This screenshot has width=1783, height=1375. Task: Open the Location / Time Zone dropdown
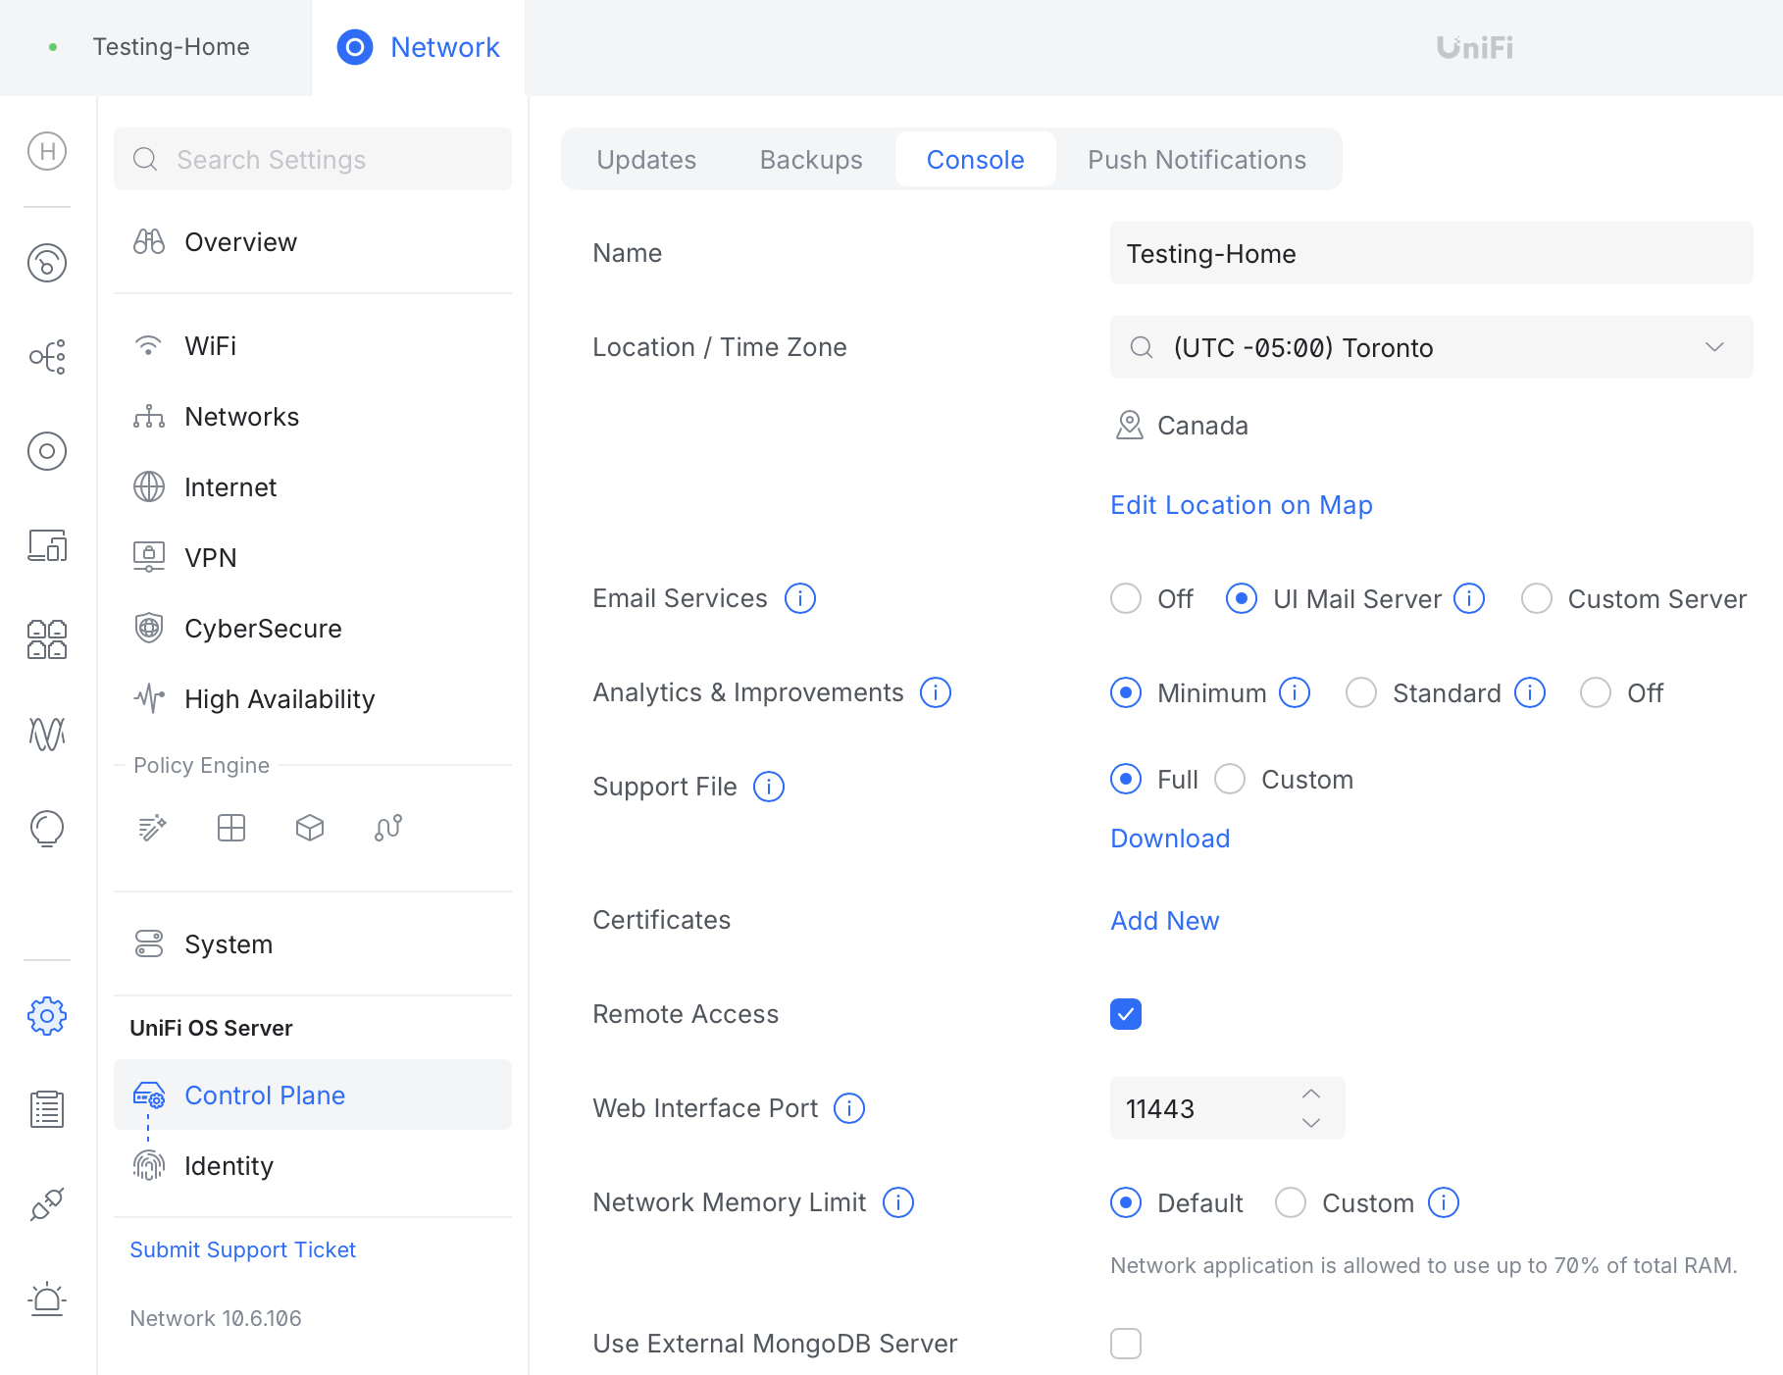pos(1432,347)
